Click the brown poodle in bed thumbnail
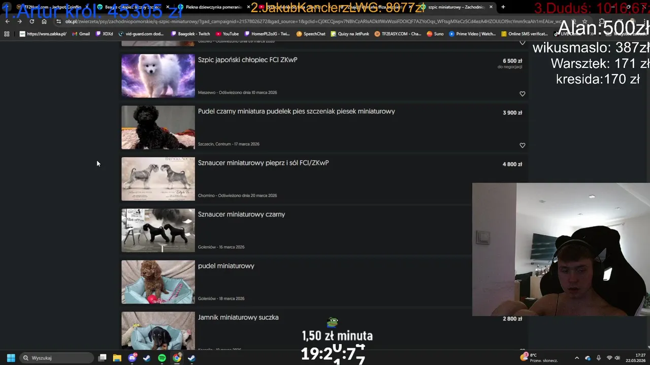This screenshot has height=365, width=650. point(158,282)
